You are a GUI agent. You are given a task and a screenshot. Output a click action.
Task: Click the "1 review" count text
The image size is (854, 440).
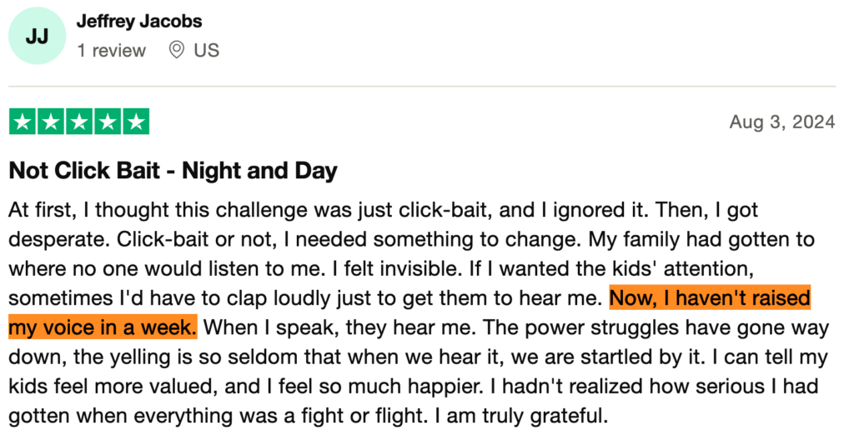click(x=111, y=50)
